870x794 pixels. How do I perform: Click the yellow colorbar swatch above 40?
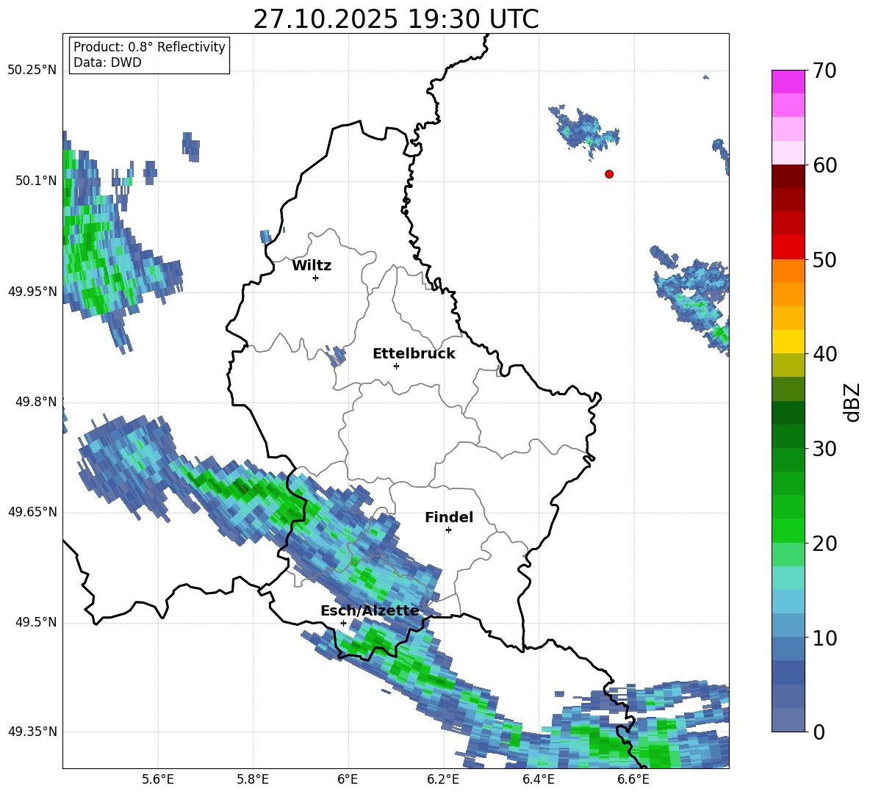pos(788,342)
